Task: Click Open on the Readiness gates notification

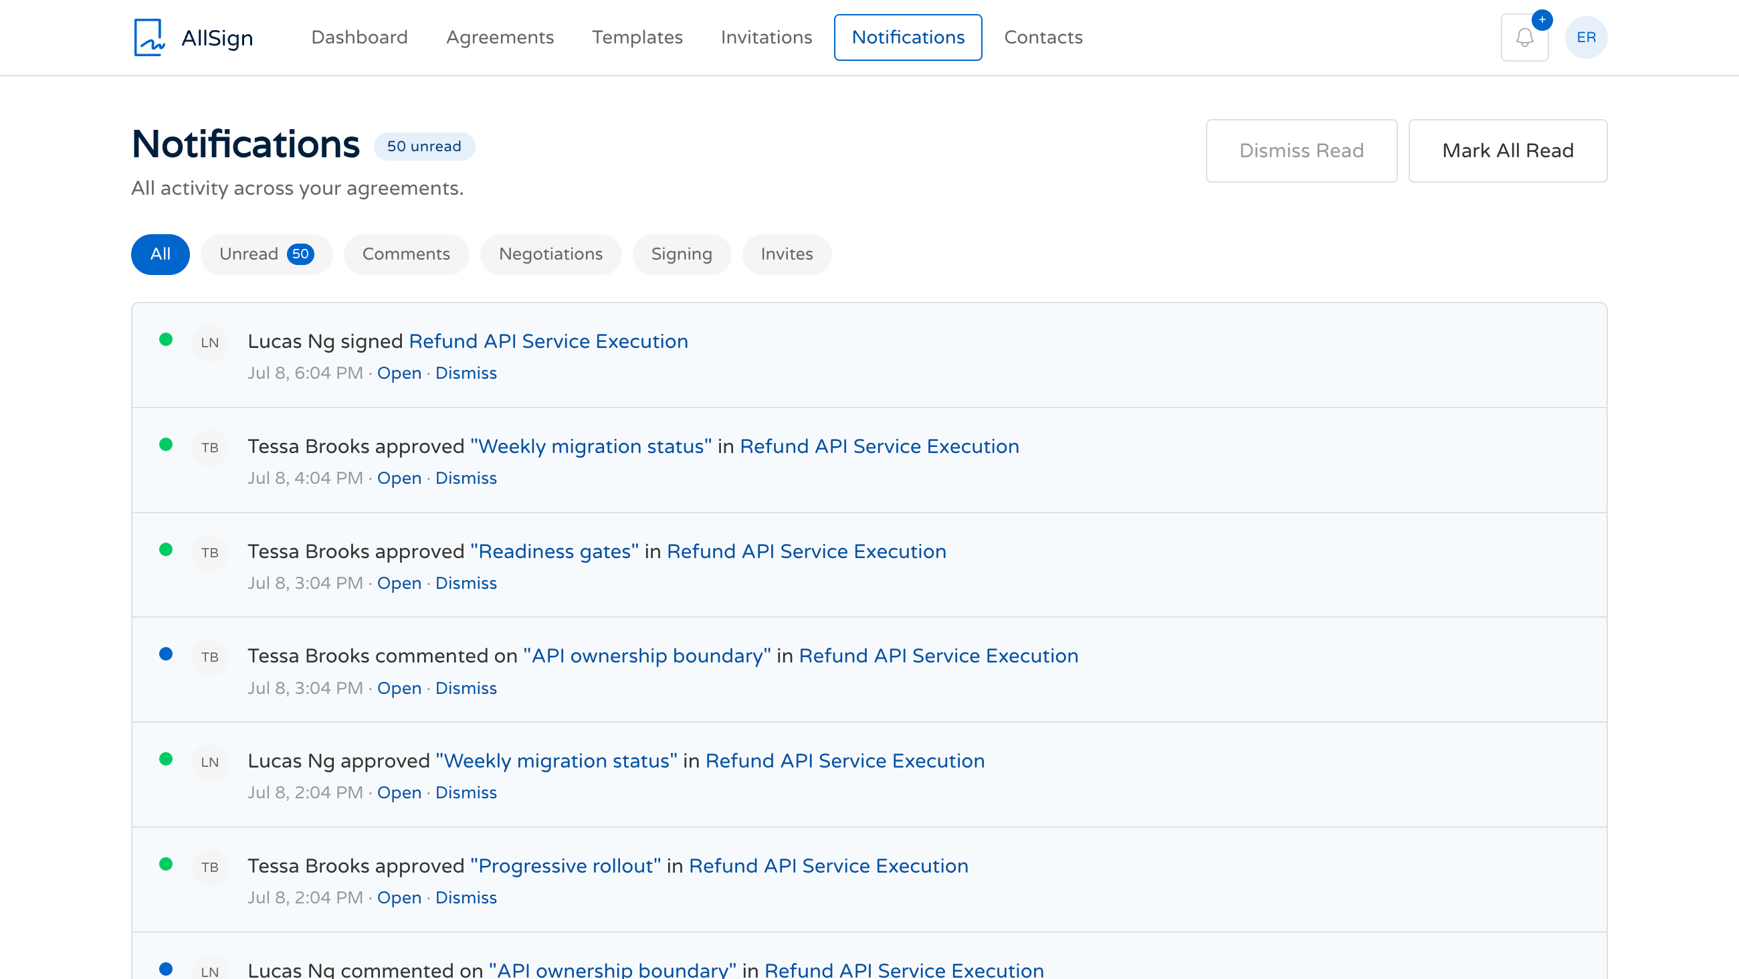Action: 399,582
